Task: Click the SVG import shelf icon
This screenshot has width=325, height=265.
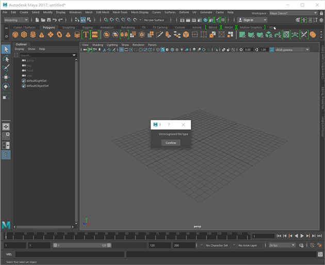Action: coord(94,35)
